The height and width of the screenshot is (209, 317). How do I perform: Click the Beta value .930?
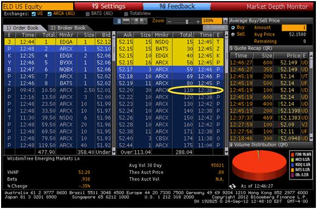pos(85,180)
